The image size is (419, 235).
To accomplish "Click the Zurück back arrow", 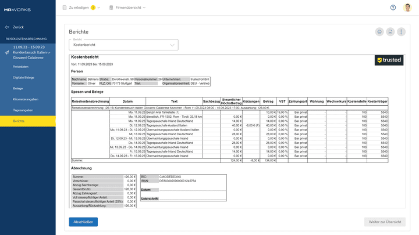I will point(8,27).
